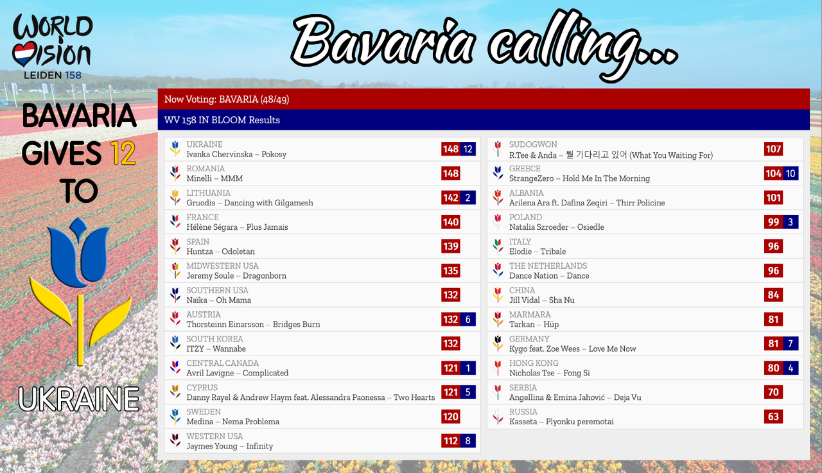
Task: Click Cyprus's 5 points badge
Action: [x=468, y=392]
